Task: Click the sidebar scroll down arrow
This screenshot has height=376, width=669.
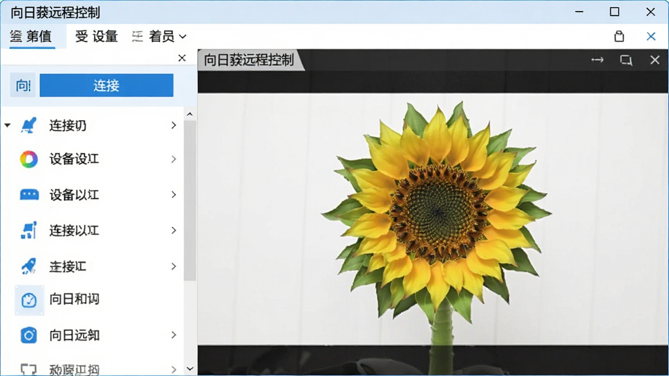Action: pos(190,368)
